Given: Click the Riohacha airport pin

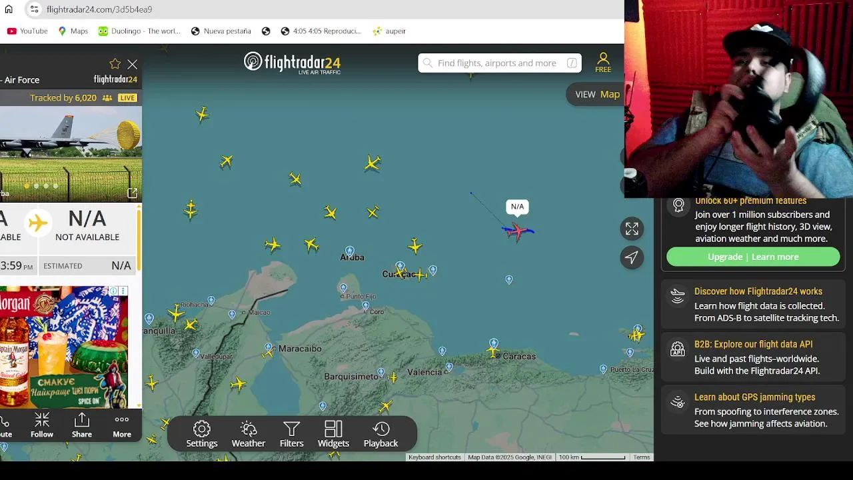Looking at the screenshot, I should (x=211, y=301).
